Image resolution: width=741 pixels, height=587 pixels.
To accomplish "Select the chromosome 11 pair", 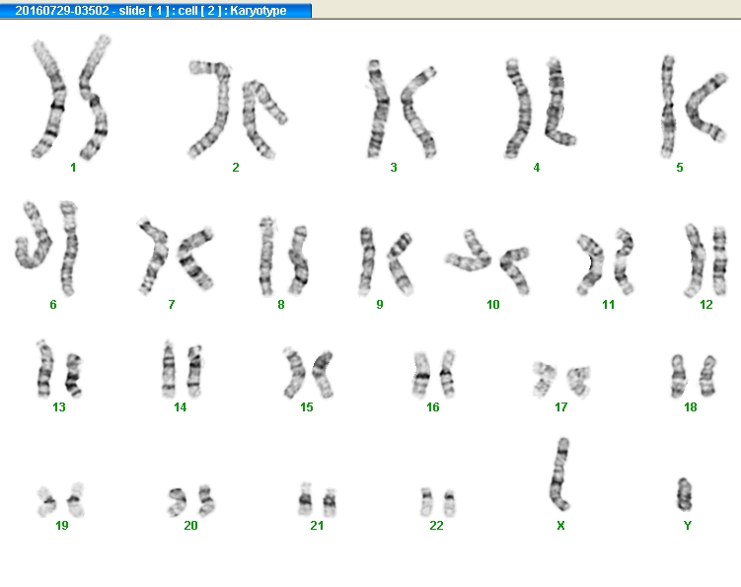I will click(x=606, y=261).
